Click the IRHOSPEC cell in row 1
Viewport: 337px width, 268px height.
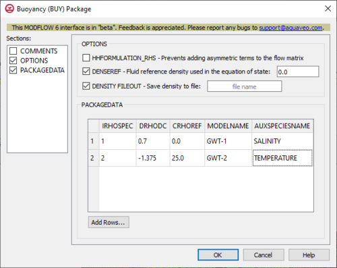coord(117,141)
